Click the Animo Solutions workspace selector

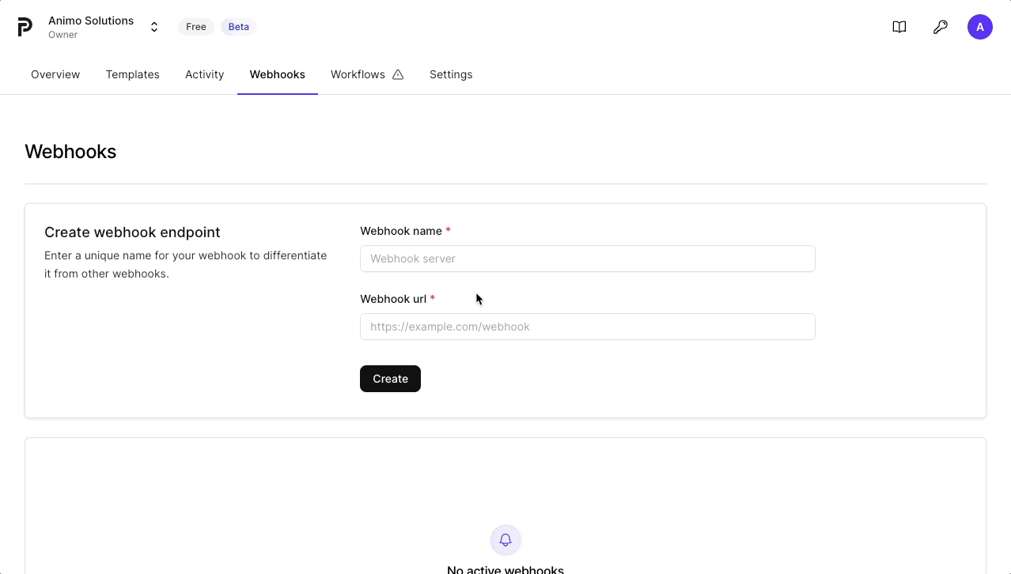(x=91, y=21)
